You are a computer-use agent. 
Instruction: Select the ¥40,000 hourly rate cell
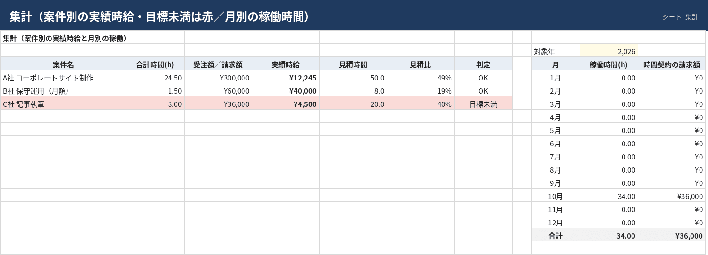(x=286, y=90)
